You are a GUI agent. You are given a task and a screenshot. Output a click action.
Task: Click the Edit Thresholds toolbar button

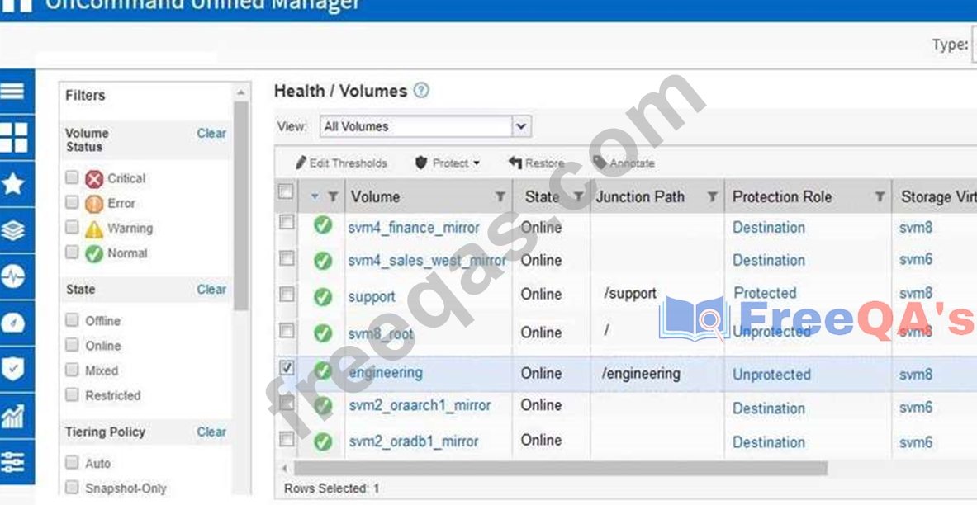[x=341, y=163]
